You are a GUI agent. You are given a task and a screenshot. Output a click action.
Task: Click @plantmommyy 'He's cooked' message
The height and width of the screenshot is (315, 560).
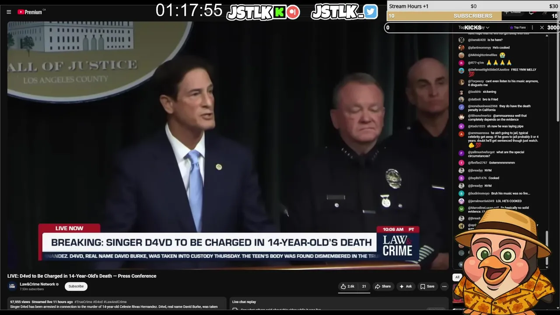click(x=501, y=48)
